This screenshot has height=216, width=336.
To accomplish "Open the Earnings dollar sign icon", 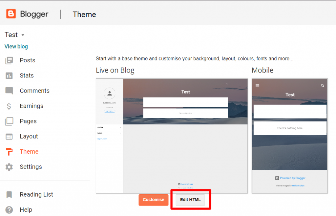I will pyautogui.click(x=9, y=106).
